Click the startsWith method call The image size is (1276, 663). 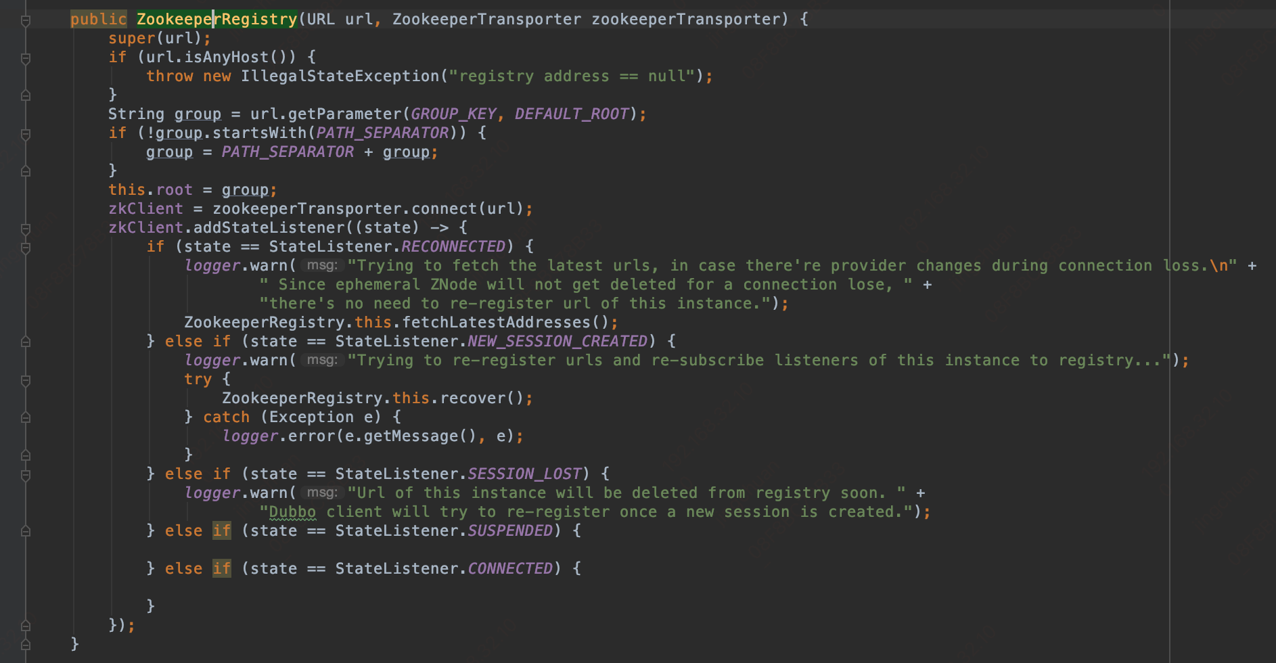(x=260, y=133)
